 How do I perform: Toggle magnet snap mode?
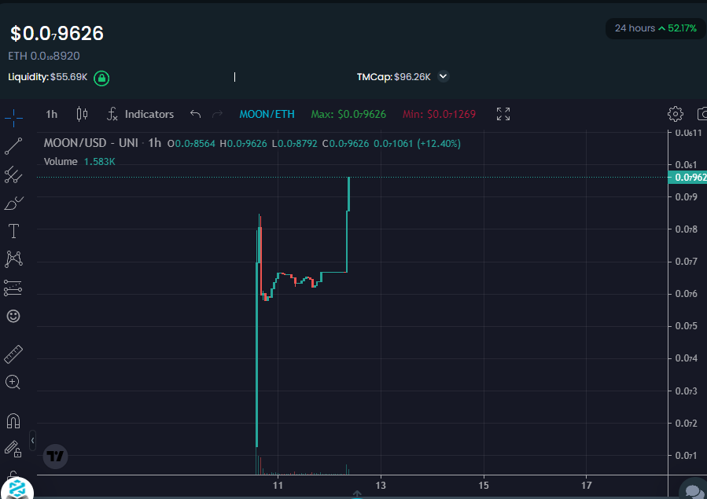click(13, 420)
